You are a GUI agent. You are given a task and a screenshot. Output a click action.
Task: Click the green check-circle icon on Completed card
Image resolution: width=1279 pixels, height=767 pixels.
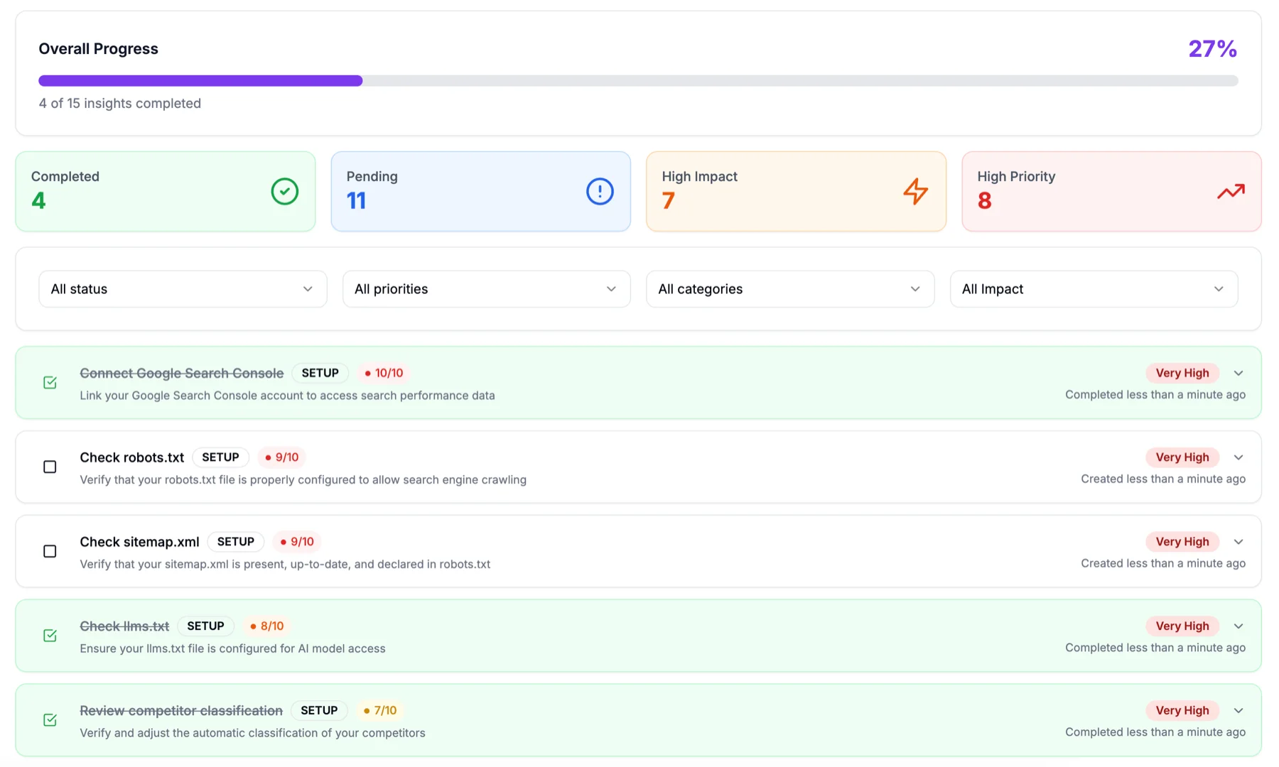click(284, 191)
